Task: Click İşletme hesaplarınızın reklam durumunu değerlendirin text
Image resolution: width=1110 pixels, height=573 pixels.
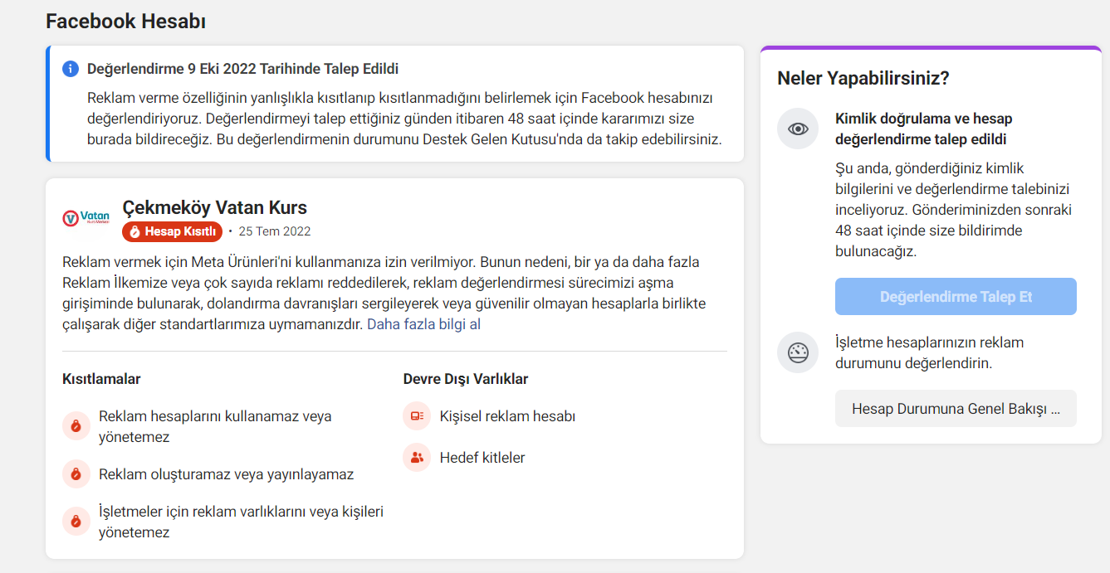Action: [x=930, y=352]
